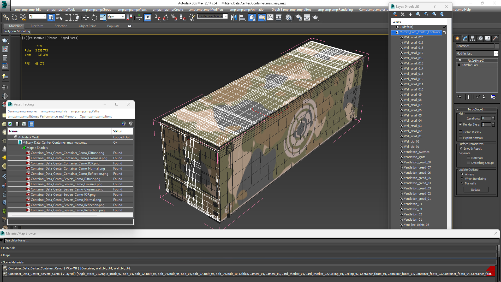Switch to the Freeform ribbon tab
The width and height of the screenshot is (501, 282).
[x=37, y=26]
